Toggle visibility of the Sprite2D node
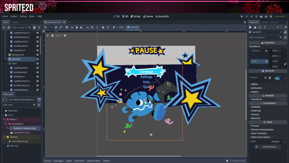This screenshot has height=163, width=289. [x=37, y=59]
